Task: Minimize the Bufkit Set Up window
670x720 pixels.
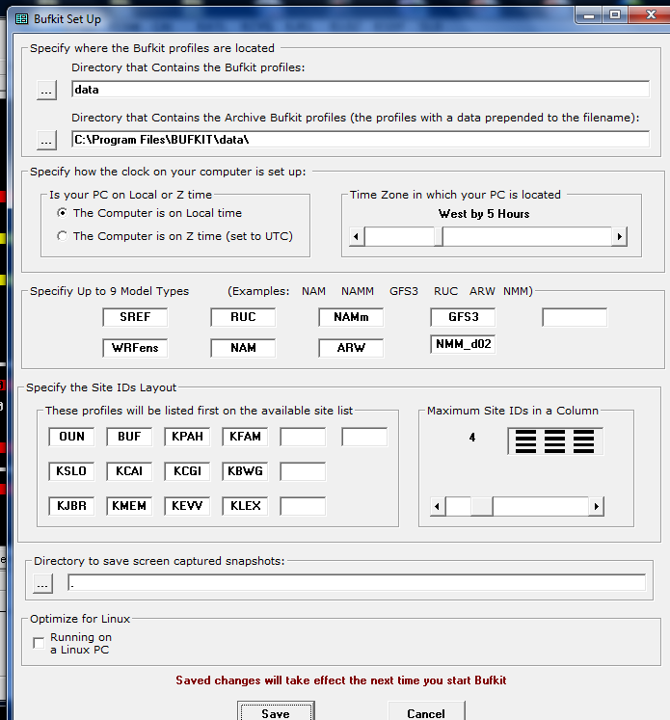Action: click(x=589, y=15)
